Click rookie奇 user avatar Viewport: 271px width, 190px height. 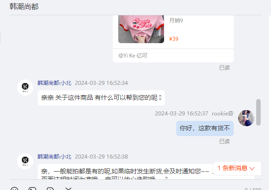246,118
